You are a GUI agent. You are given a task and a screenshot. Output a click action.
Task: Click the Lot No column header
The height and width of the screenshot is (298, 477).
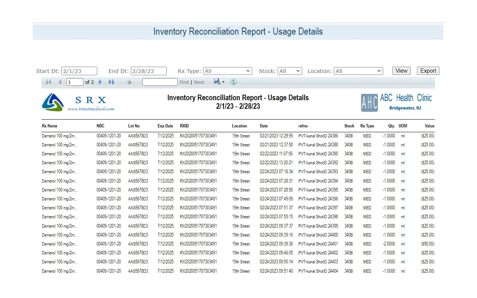point(134,126)
